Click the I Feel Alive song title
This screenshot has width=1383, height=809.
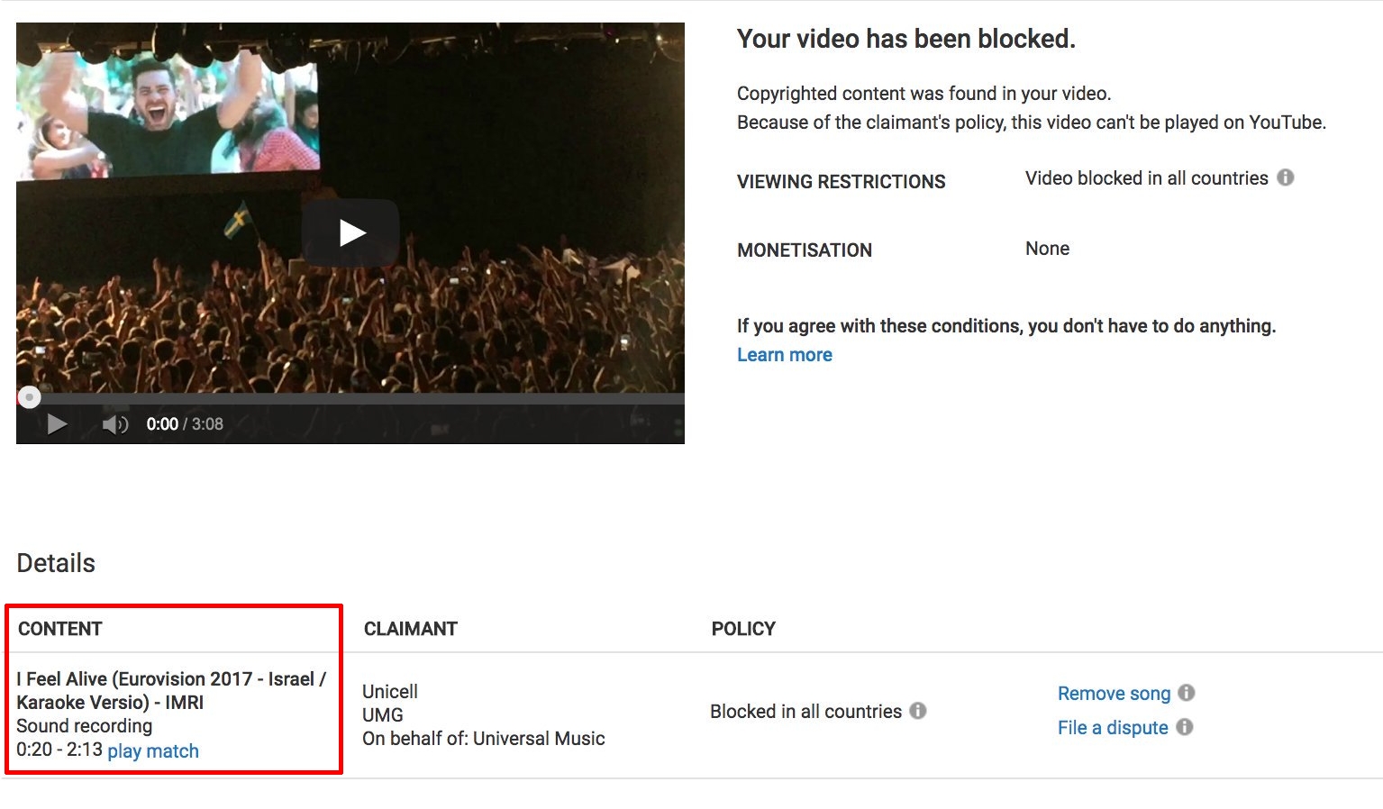tap(171, 691)
